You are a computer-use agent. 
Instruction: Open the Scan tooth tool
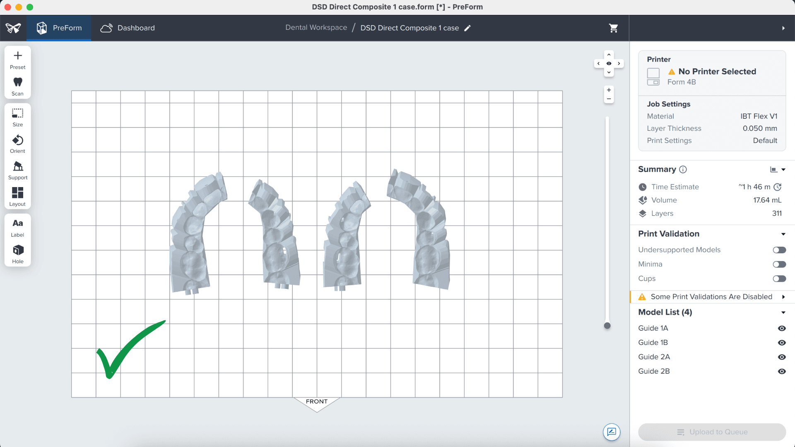(17, 86)
